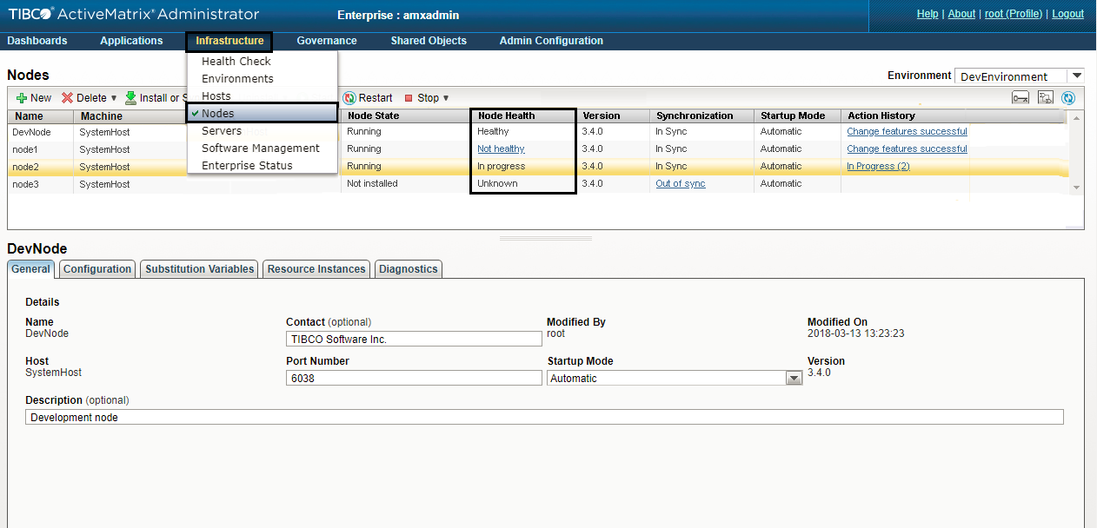Click the Not healthy link for node1
Image resolution: width=1097 pixels, height=528 pixels.
pos(501,149)
